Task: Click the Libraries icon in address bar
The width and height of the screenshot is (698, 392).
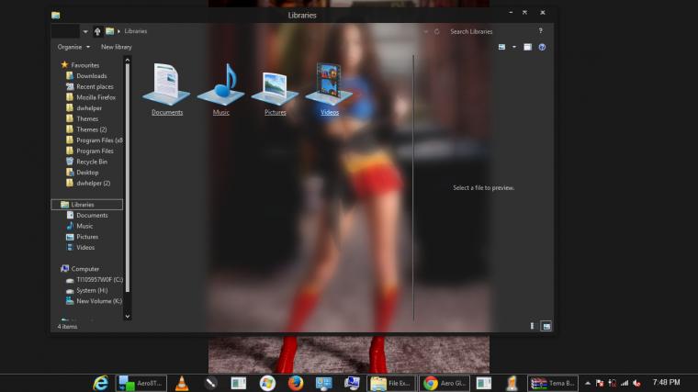Action: coord(109,31)
